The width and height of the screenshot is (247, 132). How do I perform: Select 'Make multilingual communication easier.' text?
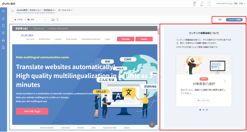(x=43, y=57)
